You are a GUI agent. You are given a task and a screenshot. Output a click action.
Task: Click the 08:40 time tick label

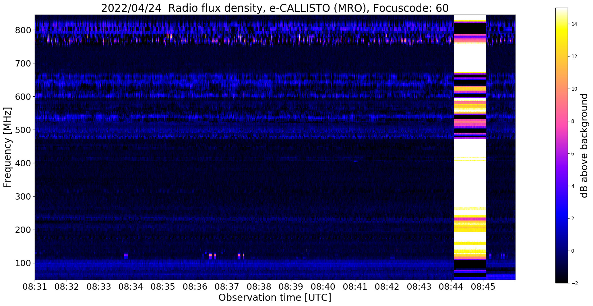click(x=323, y=286)
